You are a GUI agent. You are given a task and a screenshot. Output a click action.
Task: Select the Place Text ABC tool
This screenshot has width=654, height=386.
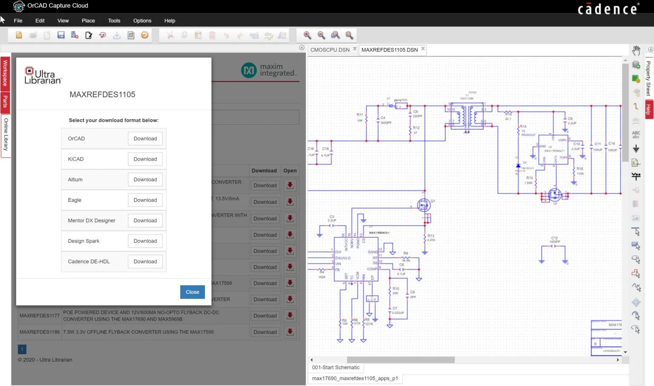pos(636,134)
